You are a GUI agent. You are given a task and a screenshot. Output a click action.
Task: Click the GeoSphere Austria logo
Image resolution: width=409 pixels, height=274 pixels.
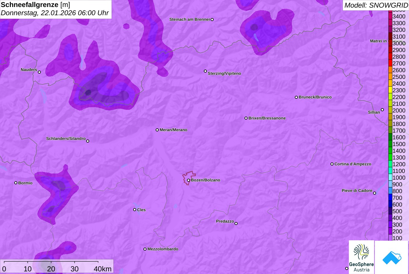coord(361,257)
